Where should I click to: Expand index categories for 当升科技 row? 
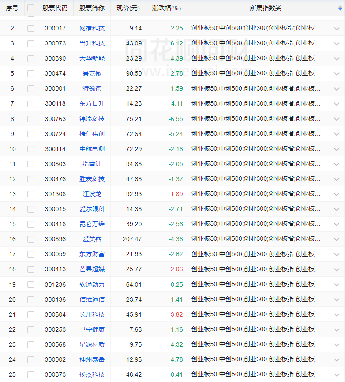click(337, 44)
